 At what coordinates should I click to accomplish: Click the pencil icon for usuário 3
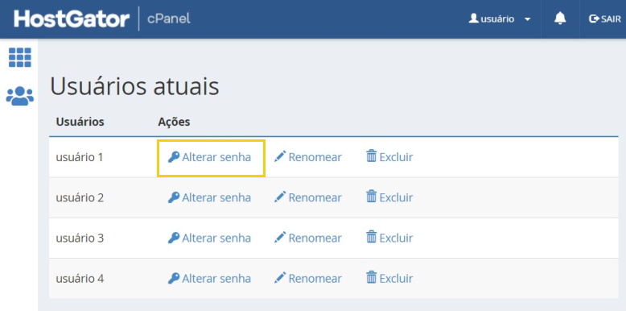coord(280,238)
